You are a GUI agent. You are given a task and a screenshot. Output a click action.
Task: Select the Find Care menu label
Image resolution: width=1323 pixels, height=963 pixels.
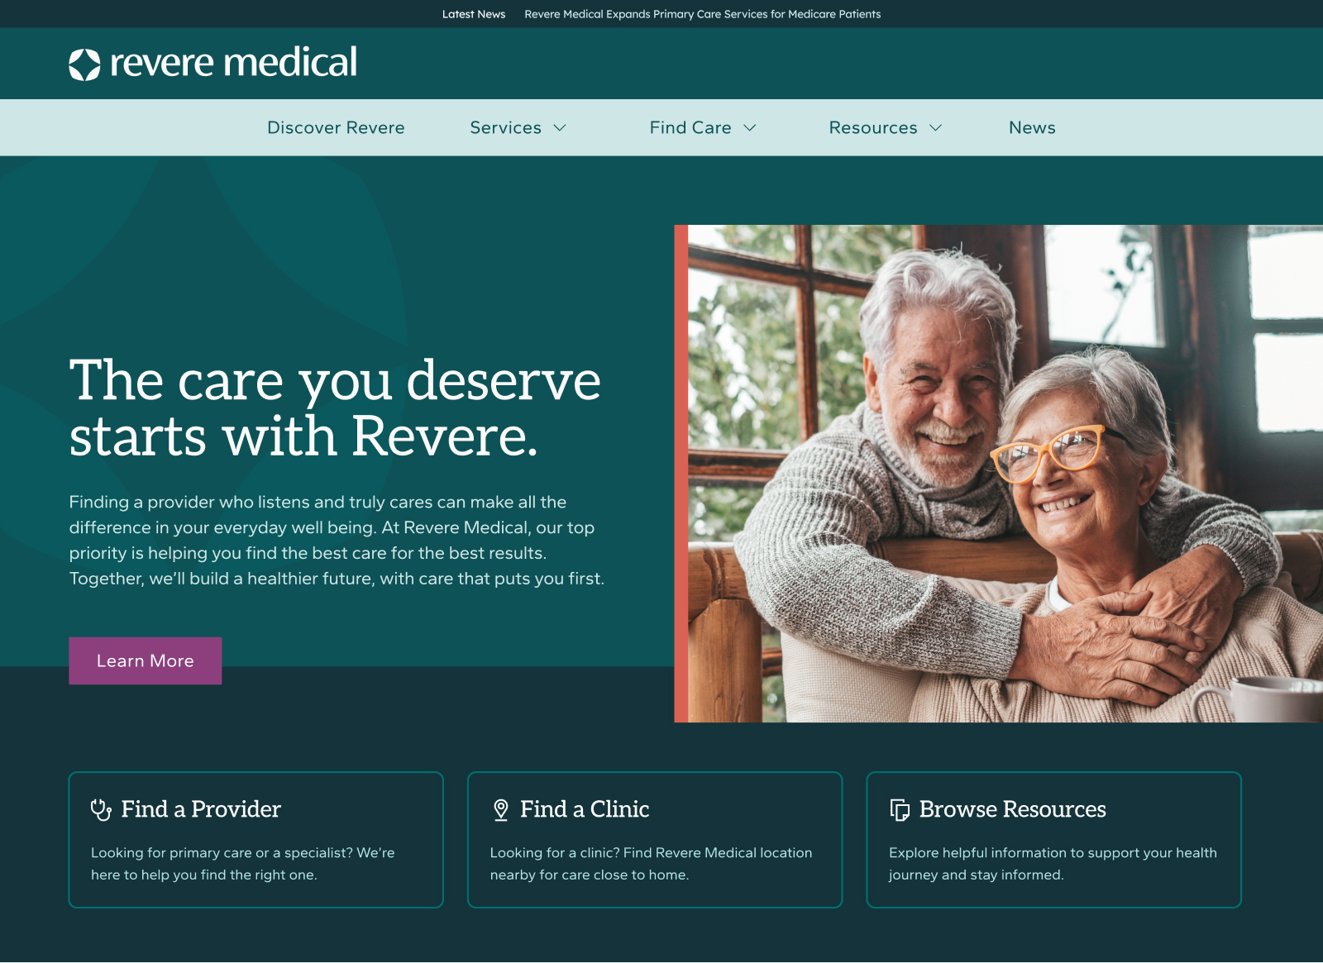[x=690, y=128]
